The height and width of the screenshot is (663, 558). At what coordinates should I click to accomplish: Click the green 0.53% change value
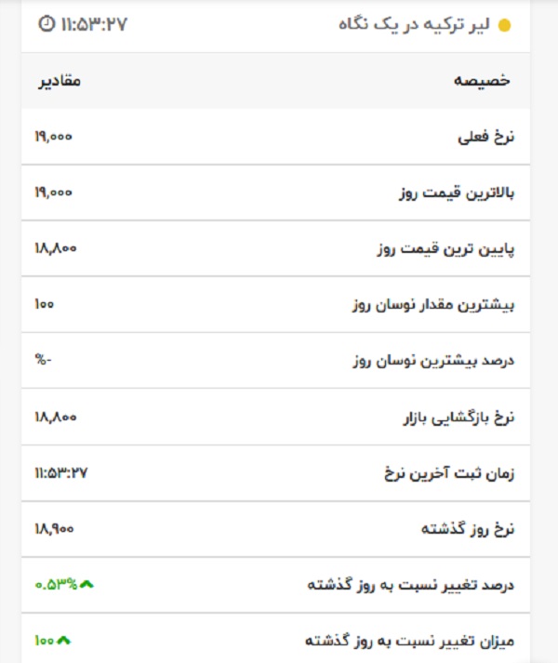(57, 584)
